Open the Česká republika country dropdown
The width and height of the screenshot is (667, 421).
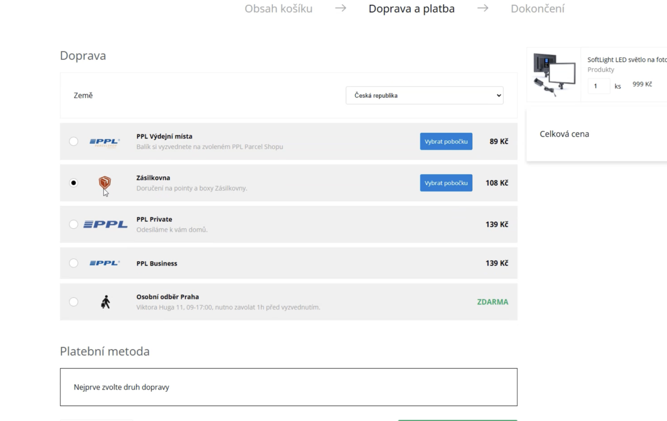(x=425, y=96)
